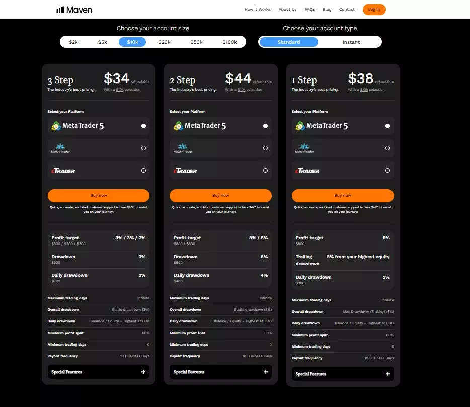Screen dimensions: 470x407
Task: Expand Special Features on the 2 Step card
Action: [x=220, y=372]
